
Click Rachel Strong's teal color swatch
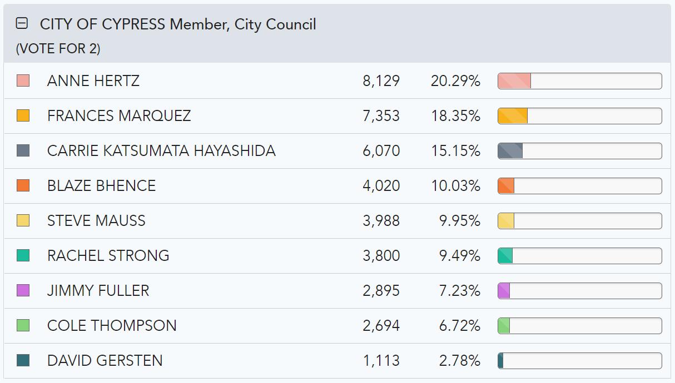click(23, 255)
